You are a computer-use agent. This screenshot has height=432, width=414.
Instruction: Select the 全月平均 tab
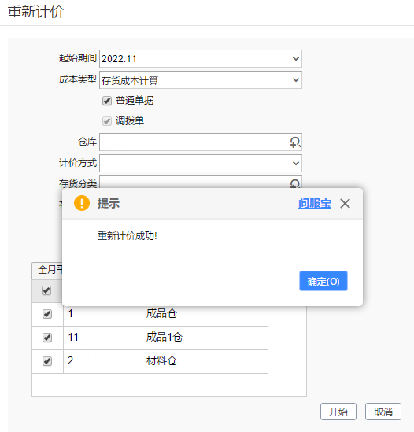click(x=47, y=270)
